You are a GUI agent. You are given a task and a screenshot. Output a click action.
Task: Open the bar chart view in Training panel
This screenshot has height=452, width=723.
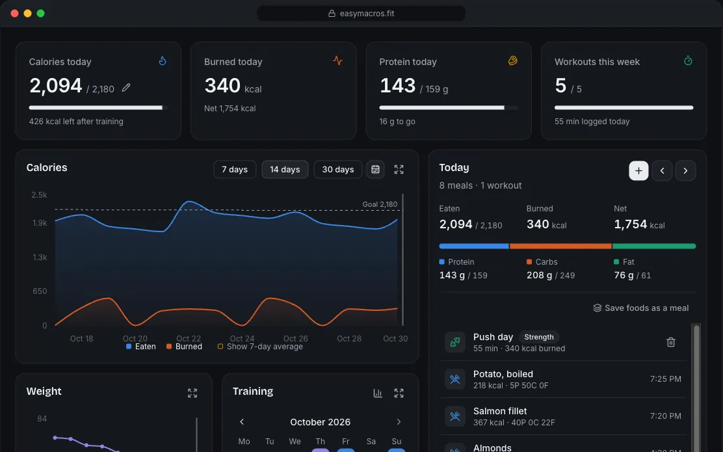pos(378,393)
